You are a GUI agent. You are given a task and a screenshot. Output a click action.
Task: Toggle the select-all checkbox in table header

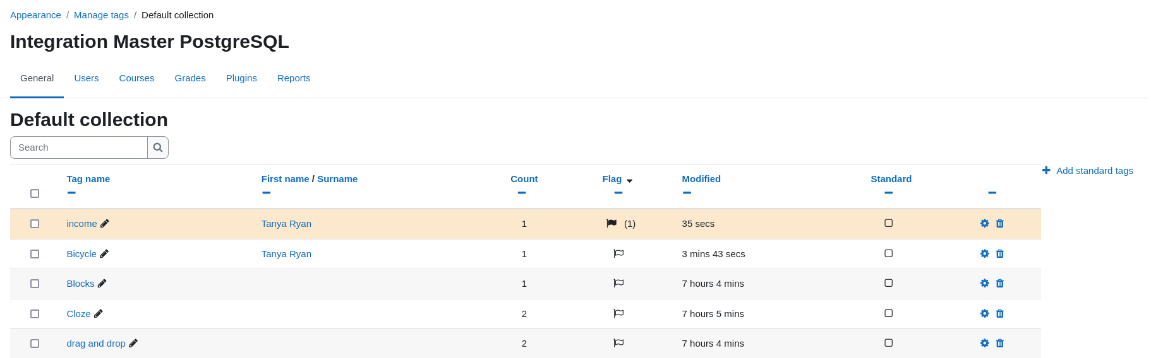click(x=35, y=193)
